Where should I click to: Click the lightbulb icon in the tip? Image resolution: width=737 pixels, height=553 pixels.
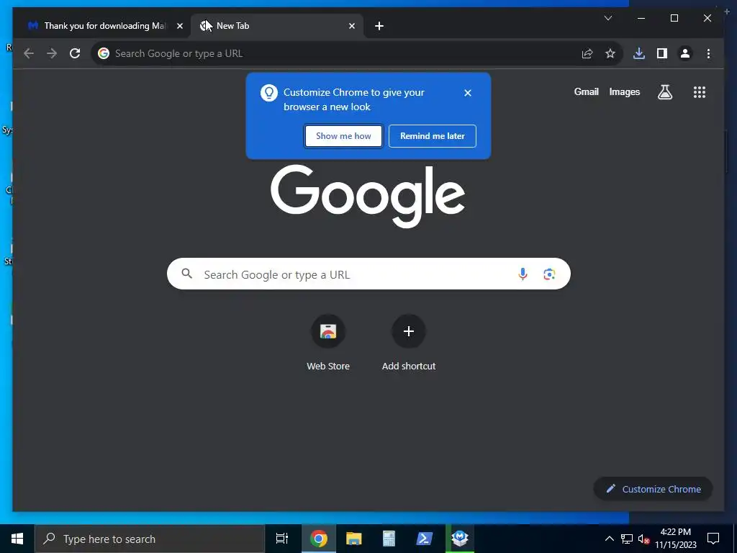[269, 93]
